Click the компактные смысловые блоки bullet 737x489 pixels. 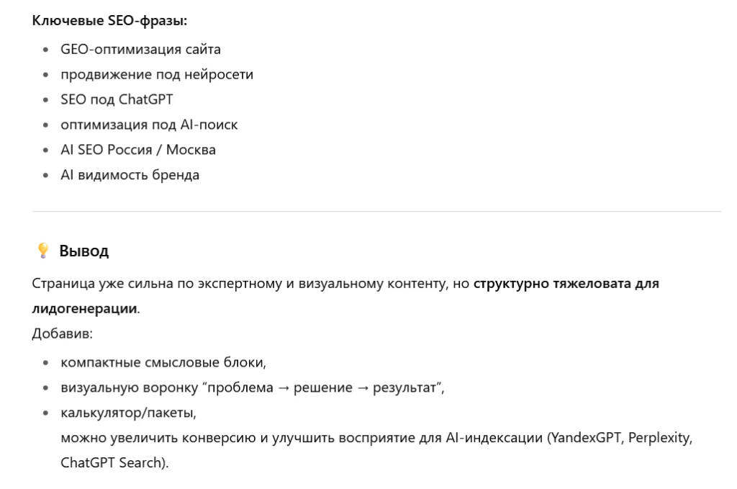pyautogui.click(x=163, y=362)
